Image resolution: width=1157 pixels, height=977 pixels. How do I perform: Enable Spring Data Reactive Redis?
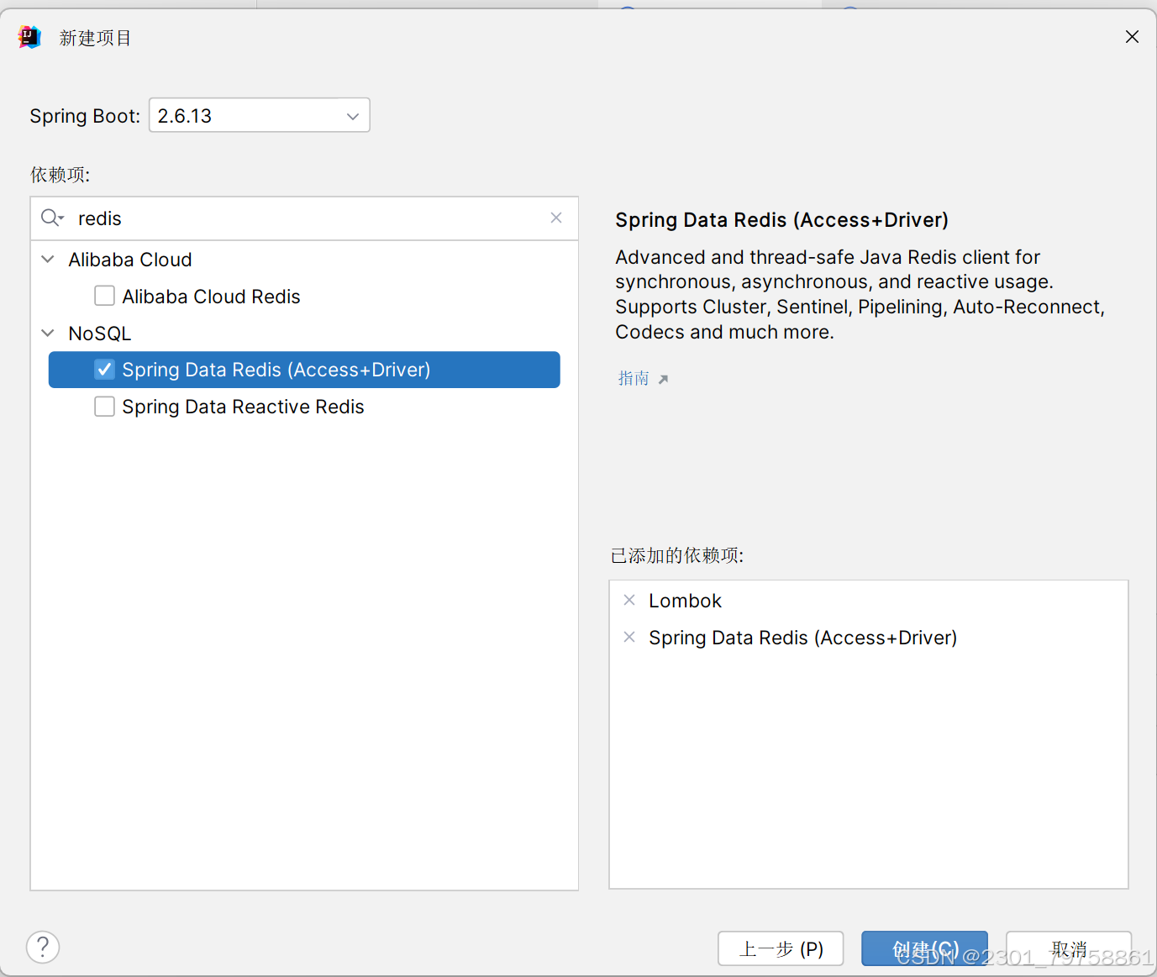[104, 407]
